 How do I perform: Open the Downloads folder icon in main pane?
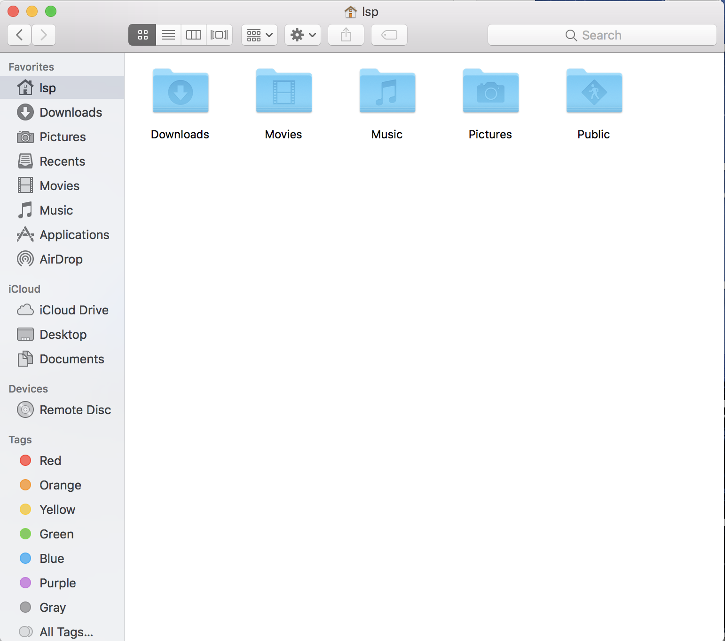pyautogui.click(x=181, y=91)
